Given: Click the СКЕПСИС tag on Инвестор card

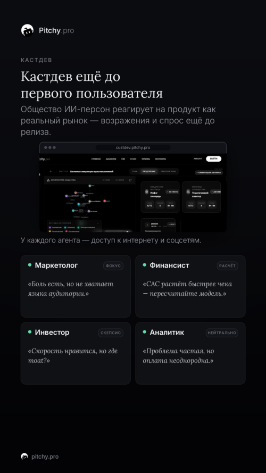Looking at the screenshot, I should click(111, 333).
